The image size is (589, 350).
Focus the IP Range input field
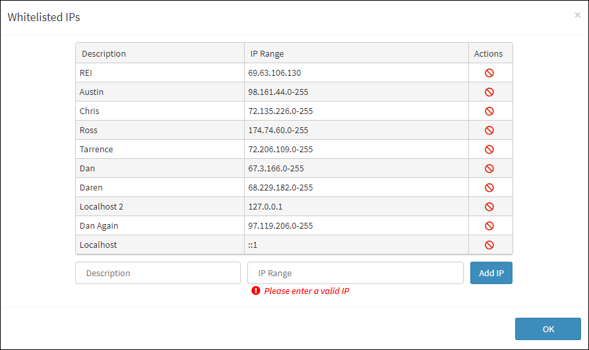(x=356, y=273)
